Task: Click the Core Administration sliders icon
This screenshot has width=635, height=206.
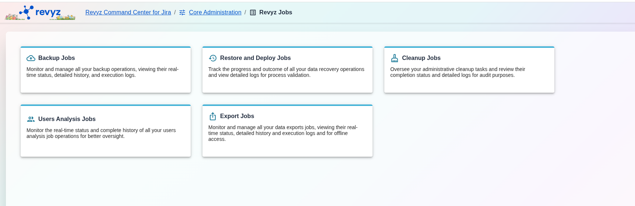Action: 182,13
